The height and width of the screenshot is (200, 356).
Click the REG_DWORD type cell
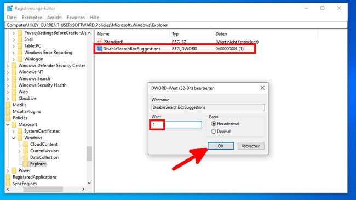pos(185,49)
